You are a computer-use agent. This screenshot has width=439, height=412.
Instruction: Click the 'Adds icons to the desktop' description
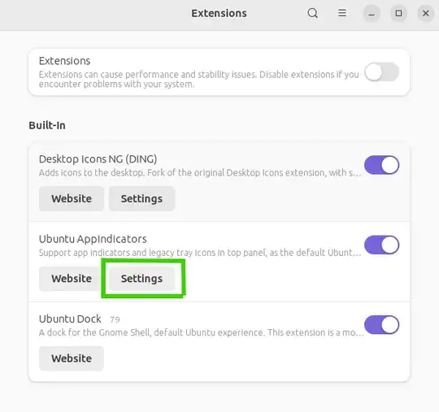click(200, 173)
